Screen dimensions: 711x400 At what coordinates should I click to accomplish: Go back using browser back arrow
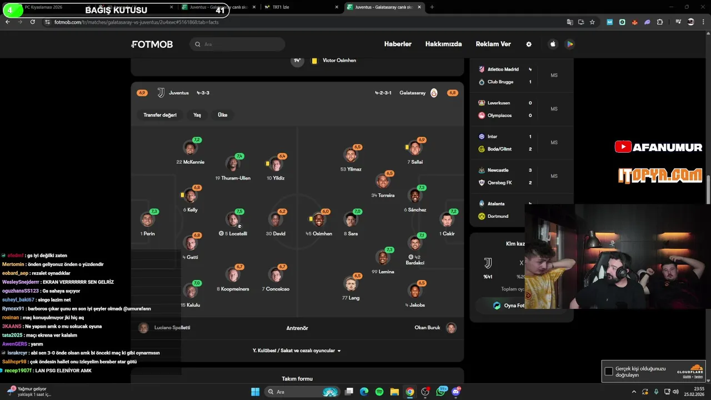tap(8, 22)
